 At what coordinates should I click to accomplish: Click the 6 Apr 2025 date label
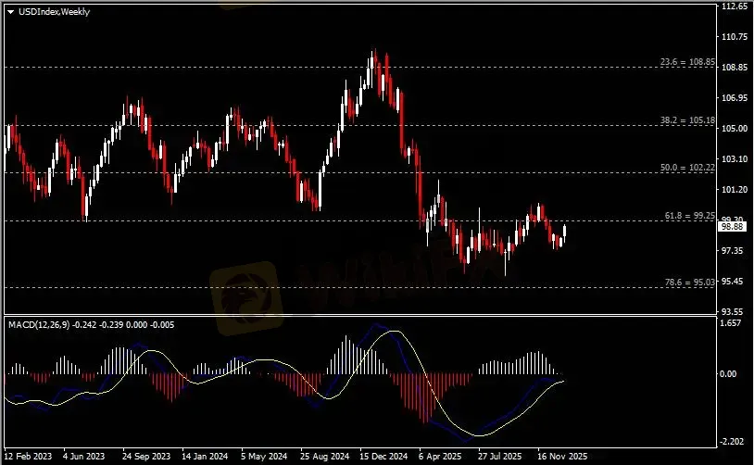(440, 457)
